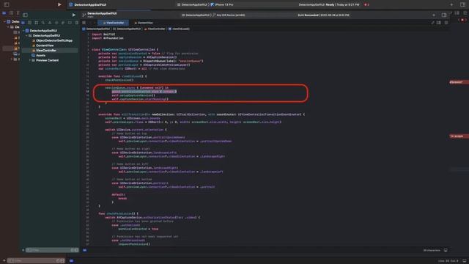This screenshot has height=264, width=469.
Task: Open the related items grid menu
Action: point(84,23)
